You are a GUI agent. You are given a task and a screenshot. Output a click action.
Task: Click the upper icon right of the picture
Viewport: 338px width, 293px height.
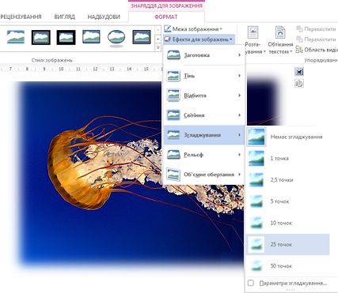(x=299, y=72)
